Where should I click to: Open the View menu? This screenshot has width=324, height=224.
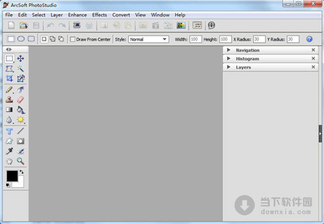coord(140,15)
